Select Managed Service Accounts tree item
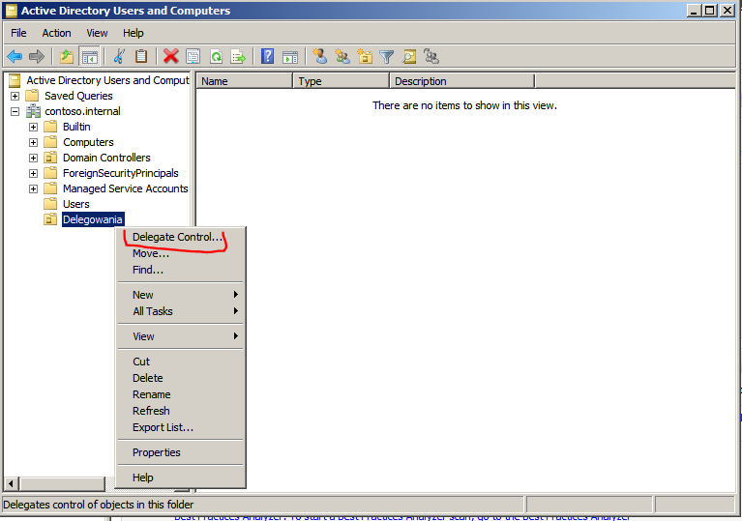 tap(126, 188)
